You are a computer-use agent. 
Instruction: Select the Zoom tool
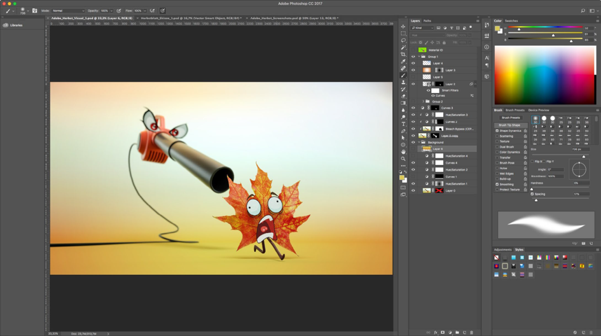403,158
